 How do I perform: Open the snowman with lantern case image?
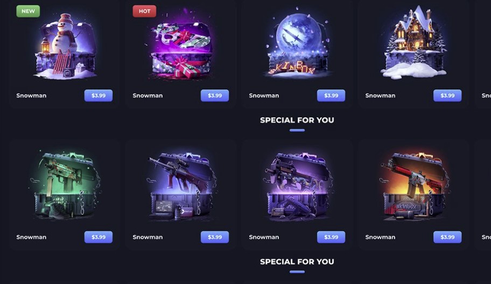(65, 46)
